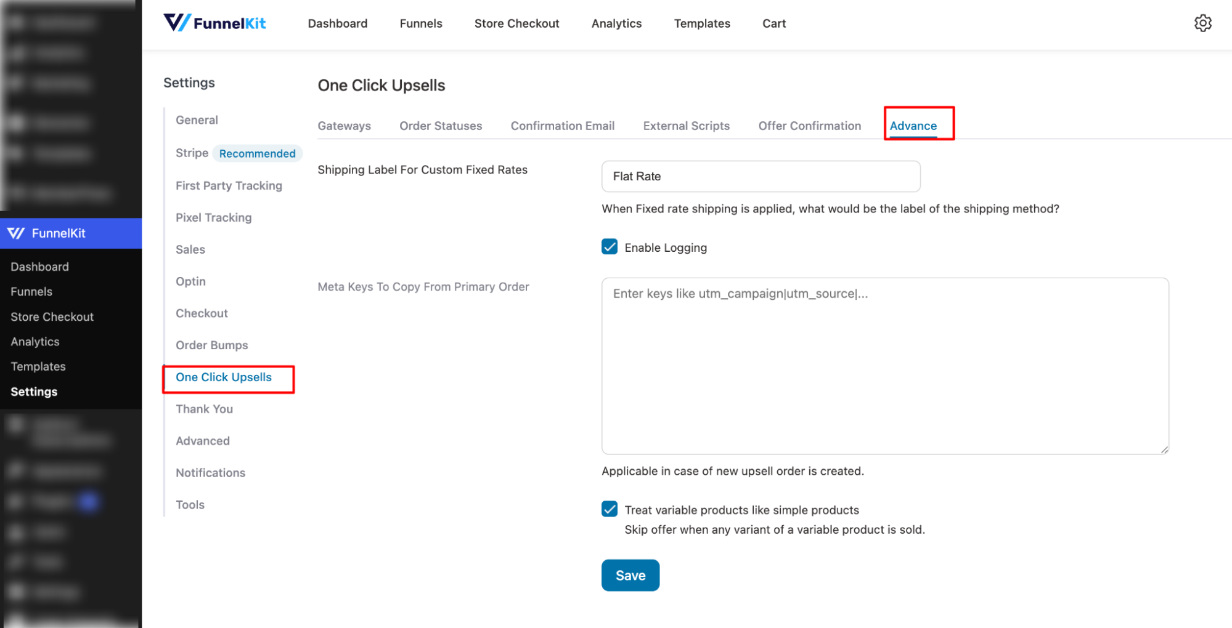Open the Offer Confirmation tab

pyautogui.click(x=809, y=126)
